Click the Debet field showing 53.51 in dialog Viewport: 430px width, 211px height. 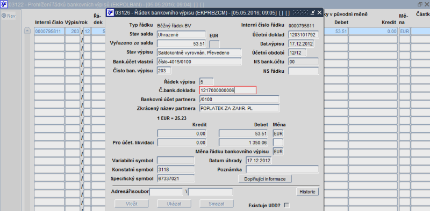[243, 134]
